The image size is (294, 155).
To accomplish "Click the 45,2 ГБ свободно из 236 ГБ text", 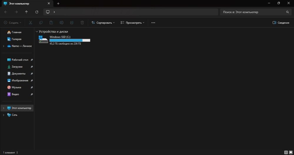I will click(x=65, y=44).
